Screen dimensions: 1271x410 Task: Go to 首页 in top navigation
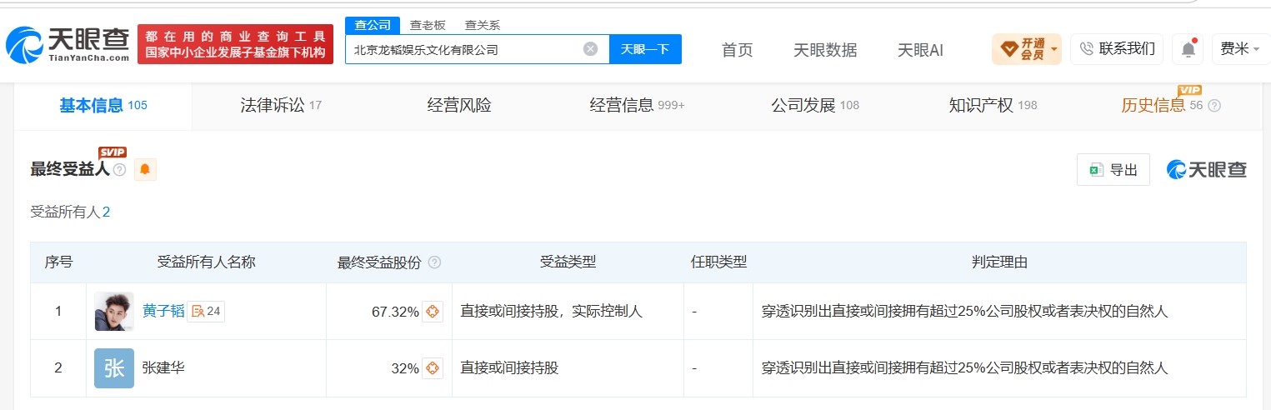pyautogui.click(x=737, y=50)
